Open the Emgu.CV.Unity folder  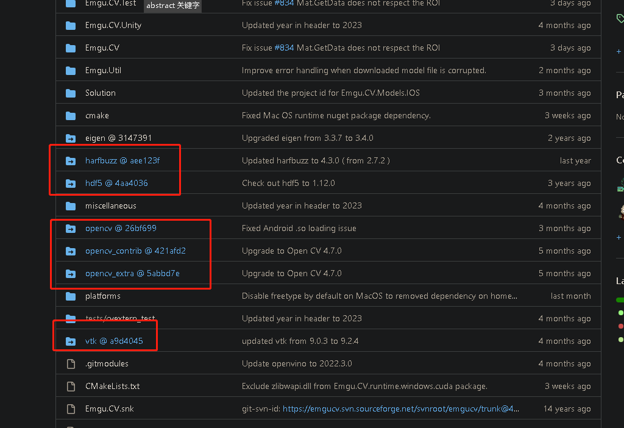coord(113,25)
